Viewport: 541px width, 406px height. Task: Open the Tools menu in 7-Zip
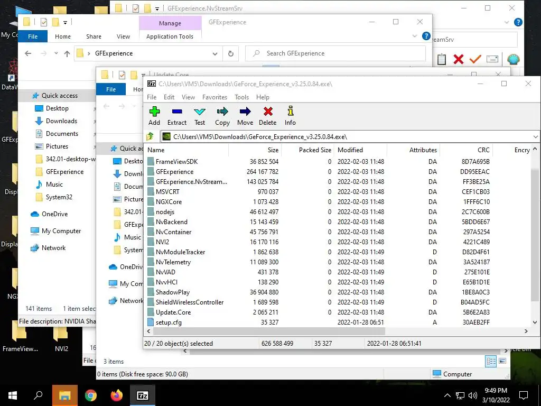pos(241,97)
